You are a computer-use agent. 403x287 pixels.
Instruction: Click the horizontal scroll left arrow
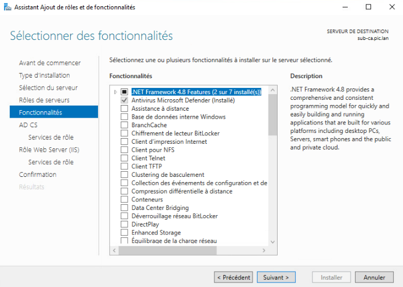coord(115,250)
